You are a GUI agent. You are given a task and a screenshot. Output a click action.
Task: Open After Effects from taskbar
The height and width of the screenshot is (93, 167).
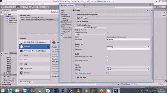(55, 91)
